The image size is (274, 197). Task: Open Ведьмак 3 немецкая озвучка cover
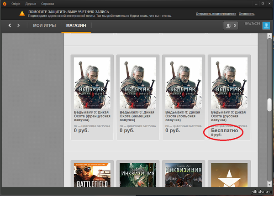tap(138, 83)
